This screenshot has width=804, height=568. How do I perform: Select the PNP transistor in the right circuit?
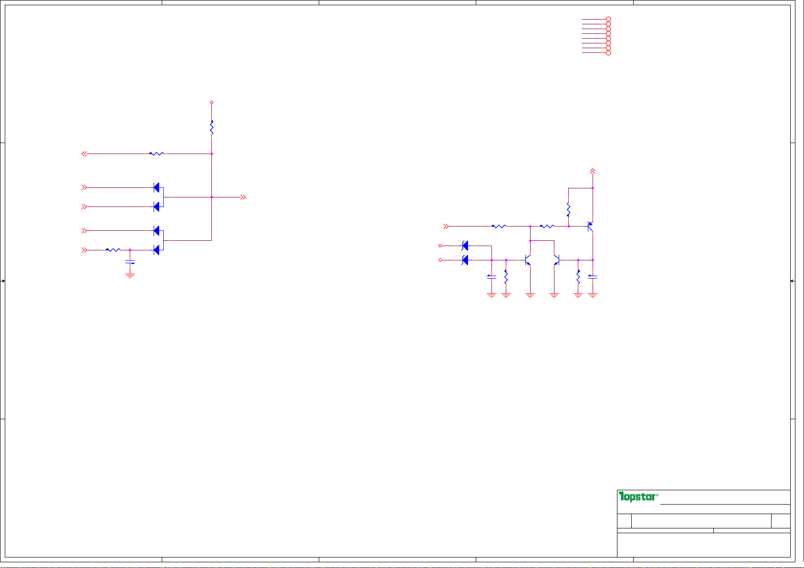click(x=590, y=226)
